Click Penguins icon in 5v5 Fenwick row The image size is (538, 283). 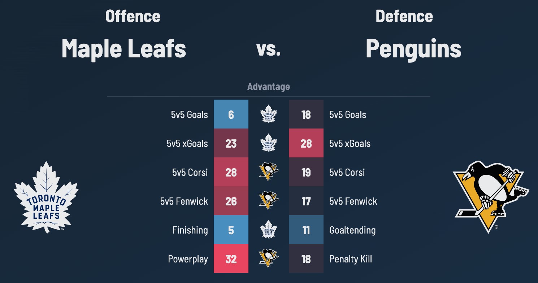tap(268, 201)
